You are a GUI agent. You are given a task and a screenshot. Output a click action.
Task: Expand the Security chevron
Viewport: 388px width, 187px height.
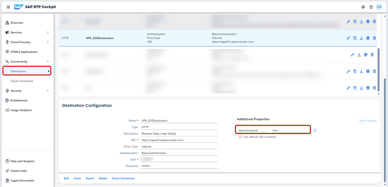tap(48, 91)
